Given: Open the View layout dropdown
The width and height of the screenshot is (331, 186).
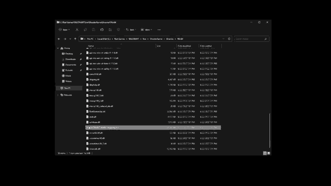Looking at the screenshot, I should pos(146,30).
